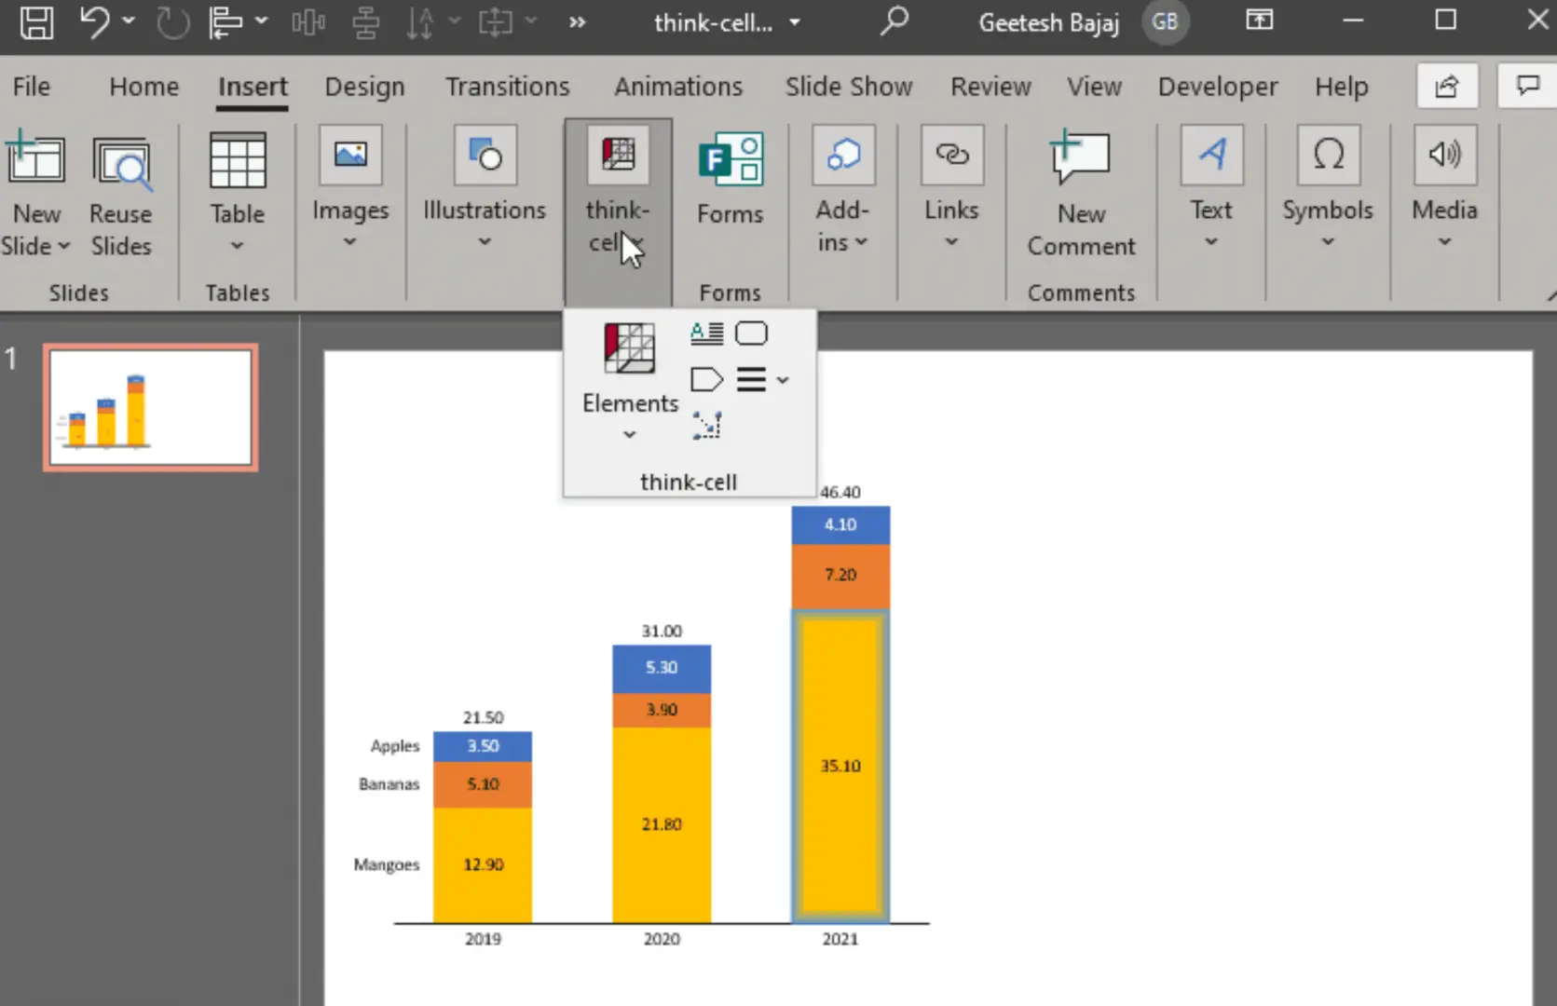
Task: Click the New Slide button
Action: point(36,195)
